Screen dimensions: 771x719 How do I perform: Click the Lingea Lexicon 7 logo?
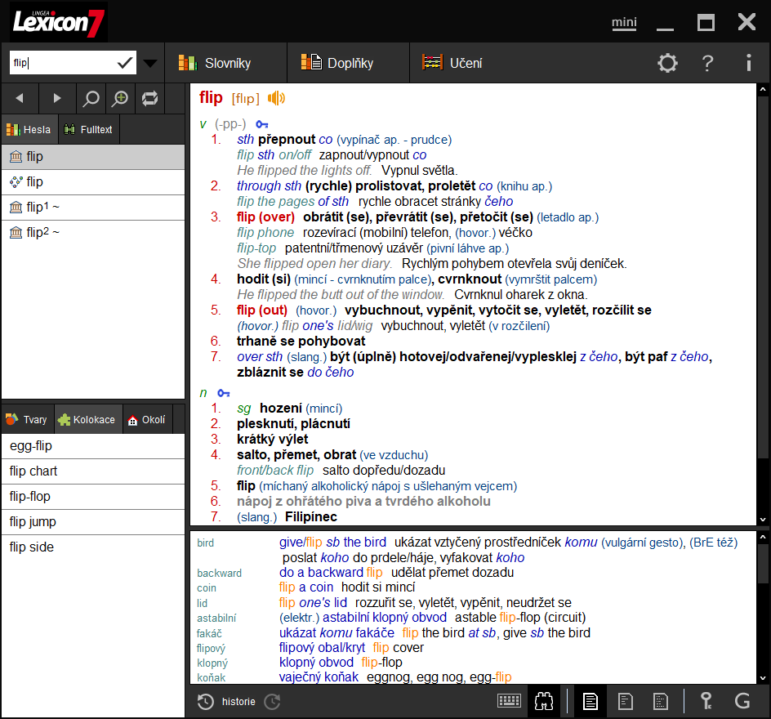tap(58, 22)
